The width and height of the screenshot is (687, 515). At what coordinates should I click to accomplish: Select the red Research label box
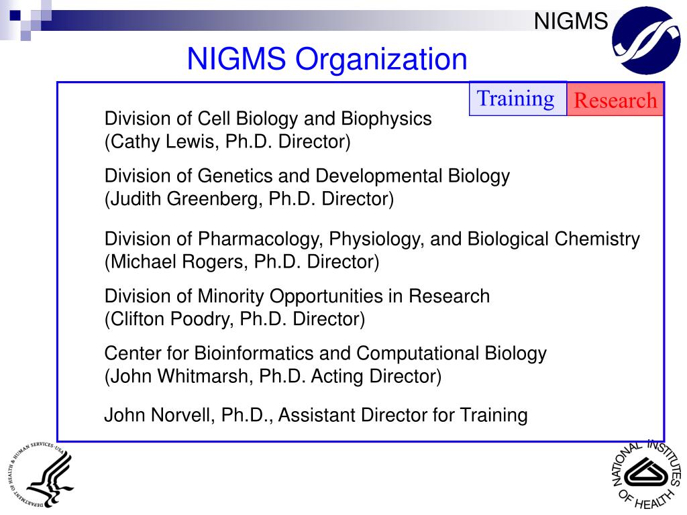[615, 100]
